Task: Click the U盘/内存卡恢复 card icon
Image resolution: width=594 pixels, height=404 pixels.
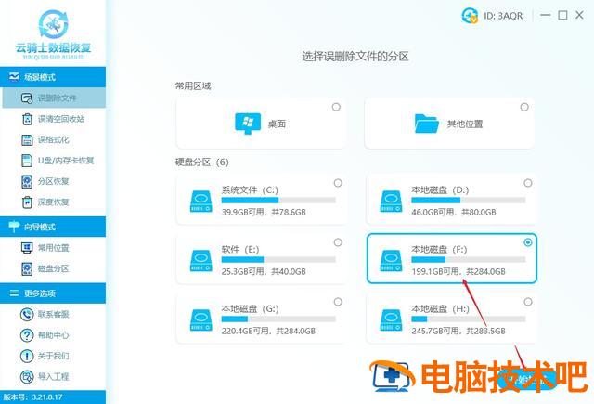Action: [x=27, y=161]
